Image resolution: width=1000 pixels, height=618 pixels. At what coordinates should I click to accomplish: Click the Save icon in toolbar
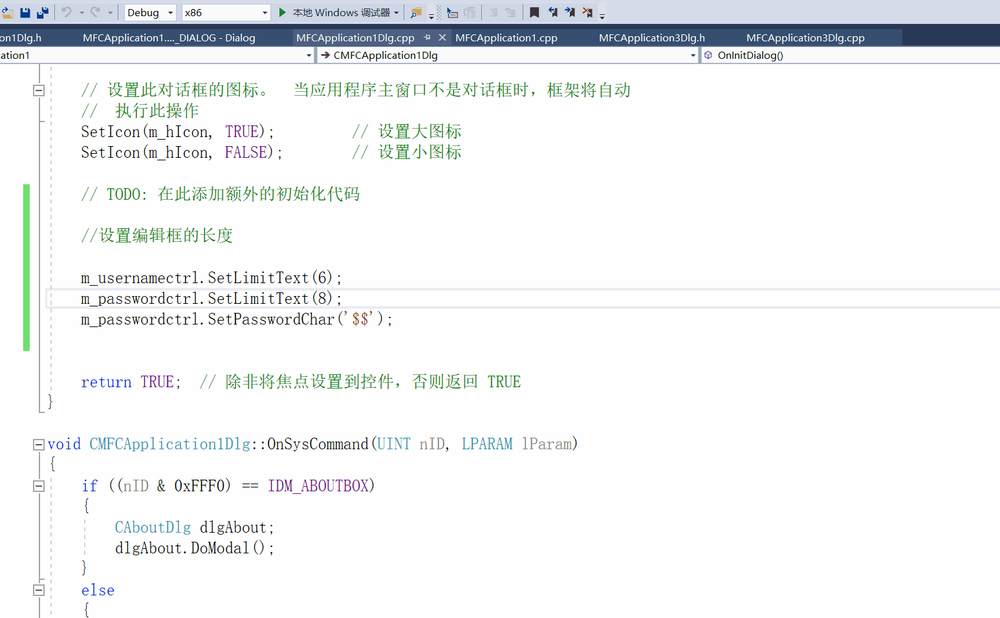25,12
